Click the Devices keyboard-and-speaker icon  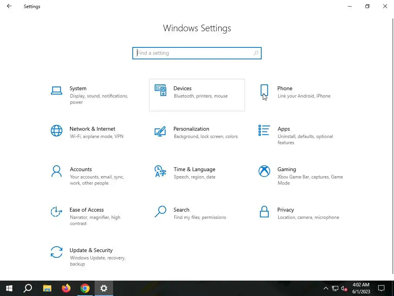point(160,90)
